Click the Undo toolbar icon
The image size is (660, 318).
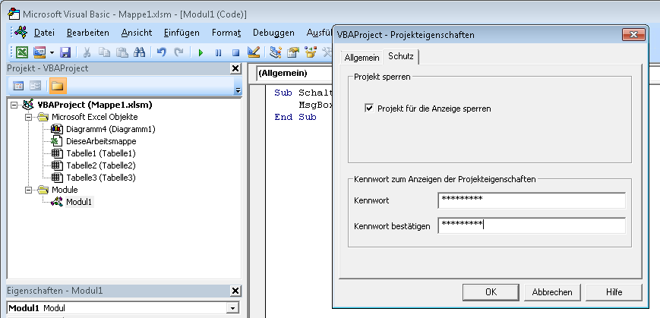161,52
